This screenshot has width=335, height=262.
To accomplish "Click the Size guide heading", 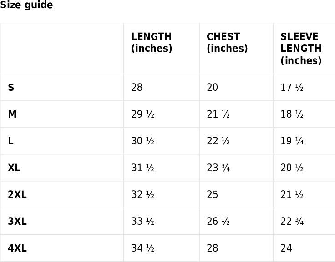I will [26, 5].
